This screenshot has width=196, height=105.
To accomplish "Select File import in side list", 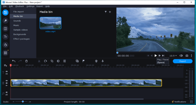I will click(x=23, y=12).
